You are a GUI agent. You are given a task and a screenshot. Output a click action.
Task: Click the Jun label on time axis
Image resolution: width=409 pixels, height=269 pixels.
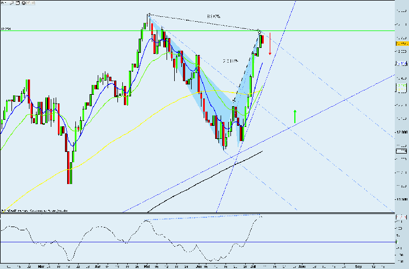[199, 267]
